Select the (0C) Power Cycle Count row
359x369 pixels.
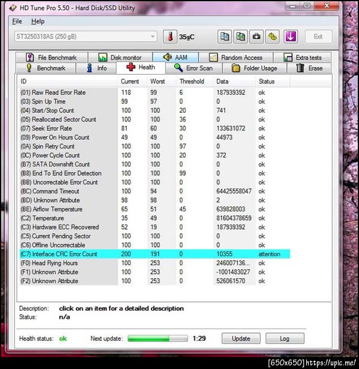point(155,155)
